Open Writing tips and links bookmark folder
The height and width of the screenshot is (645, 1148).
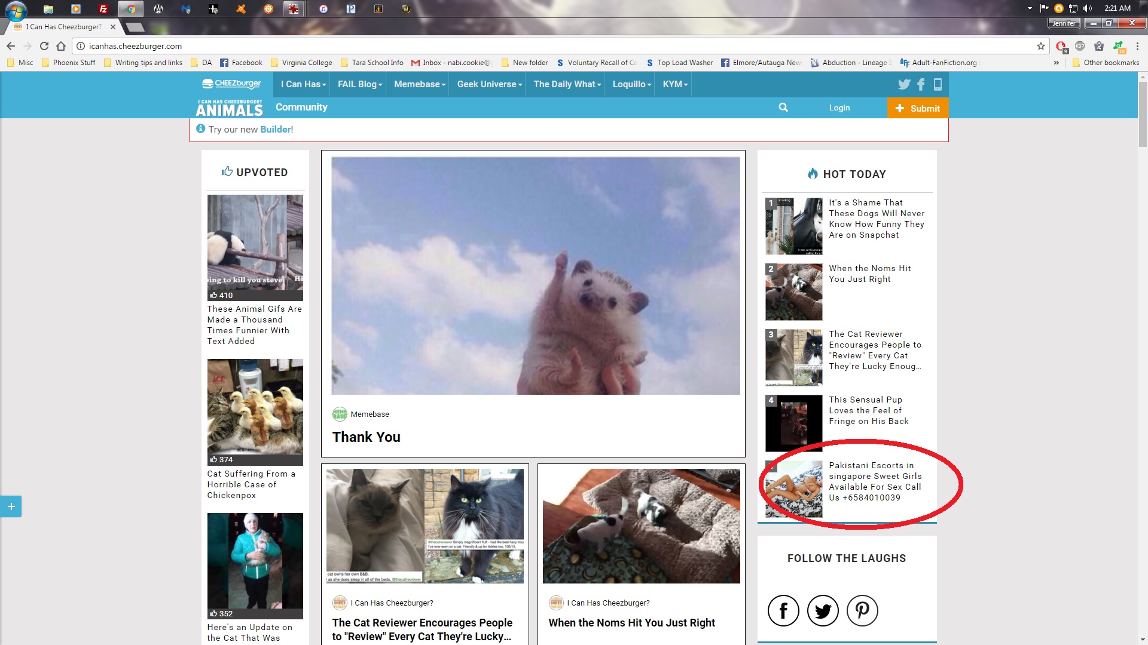[x=143, y=63]
